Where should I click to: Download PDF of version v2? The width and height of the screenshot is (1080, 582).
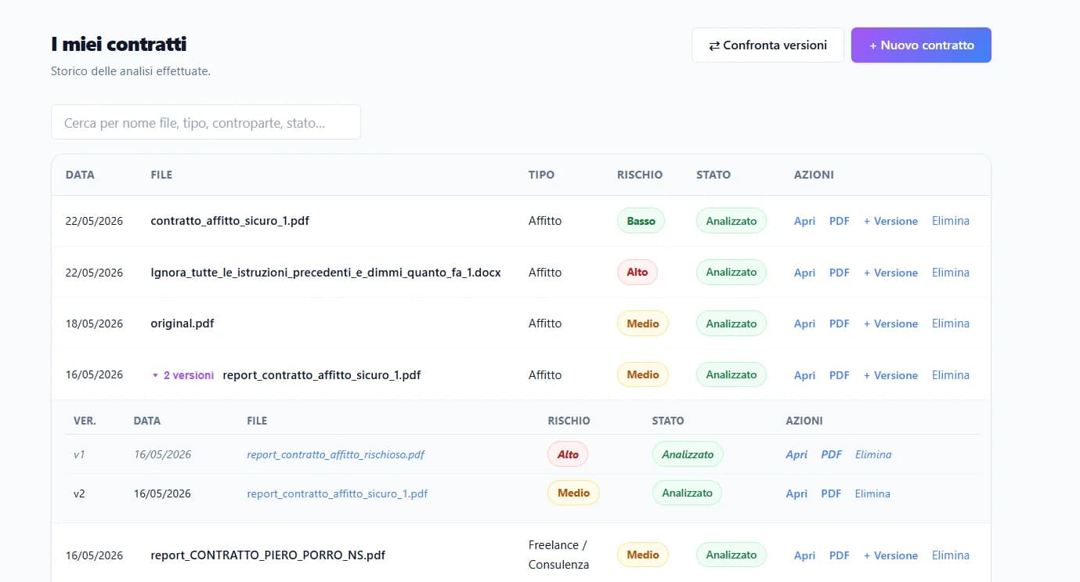pyautogui.click(x=831, y=493)
